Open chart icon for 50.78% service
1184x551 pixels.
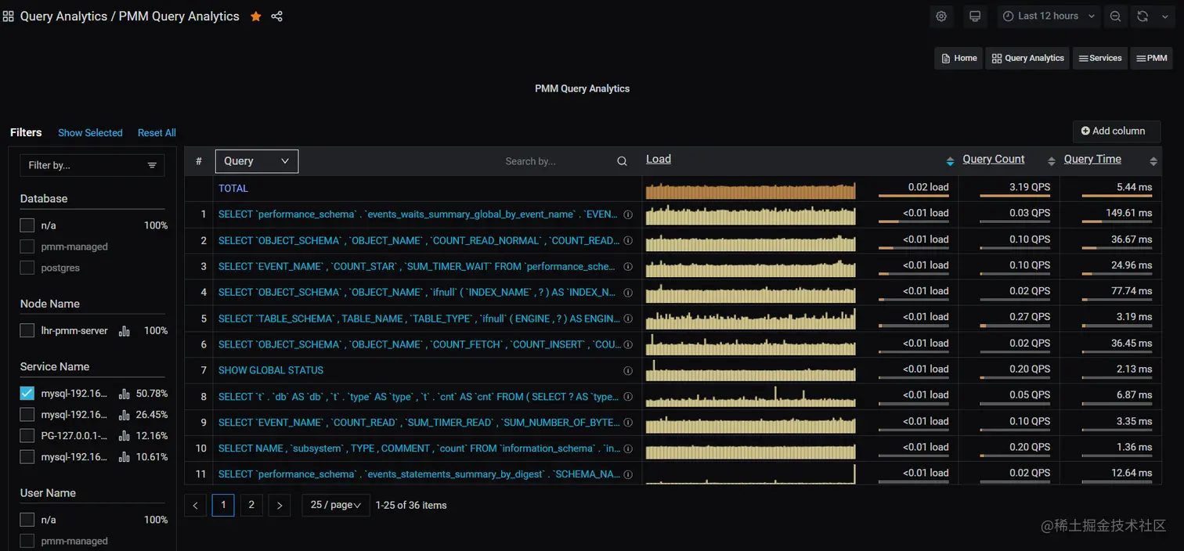125,394
